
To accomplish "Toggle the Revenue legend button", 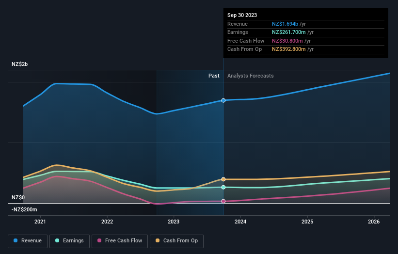I will click(28, 241).
